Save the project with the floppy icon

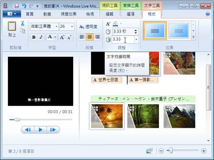[17, 6]
